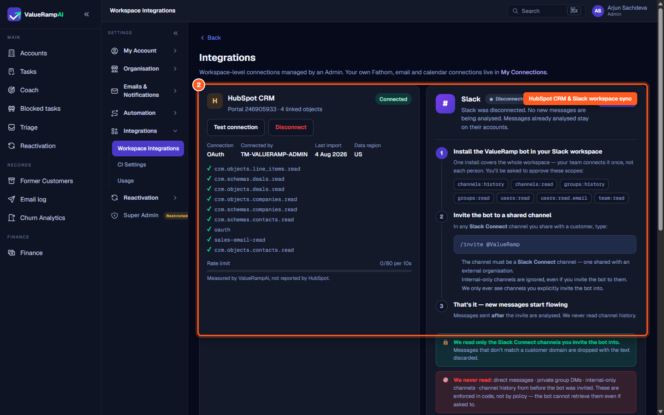Click the Restricted badge beside Super Admin
Viewport: 664px width, 415px height.
(x=177, y=216)
